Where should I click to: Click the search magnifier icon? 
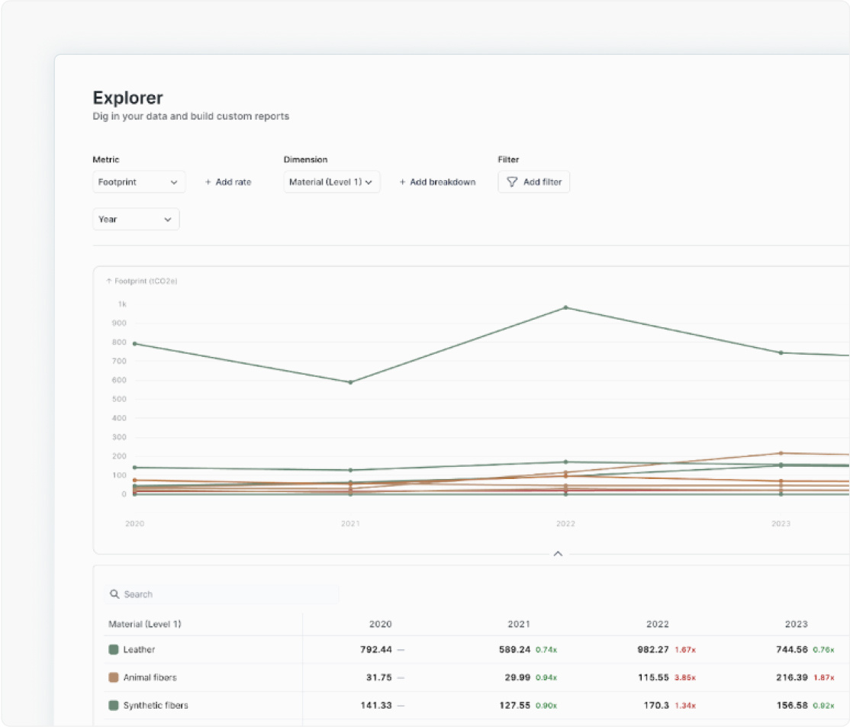(114, 594)
